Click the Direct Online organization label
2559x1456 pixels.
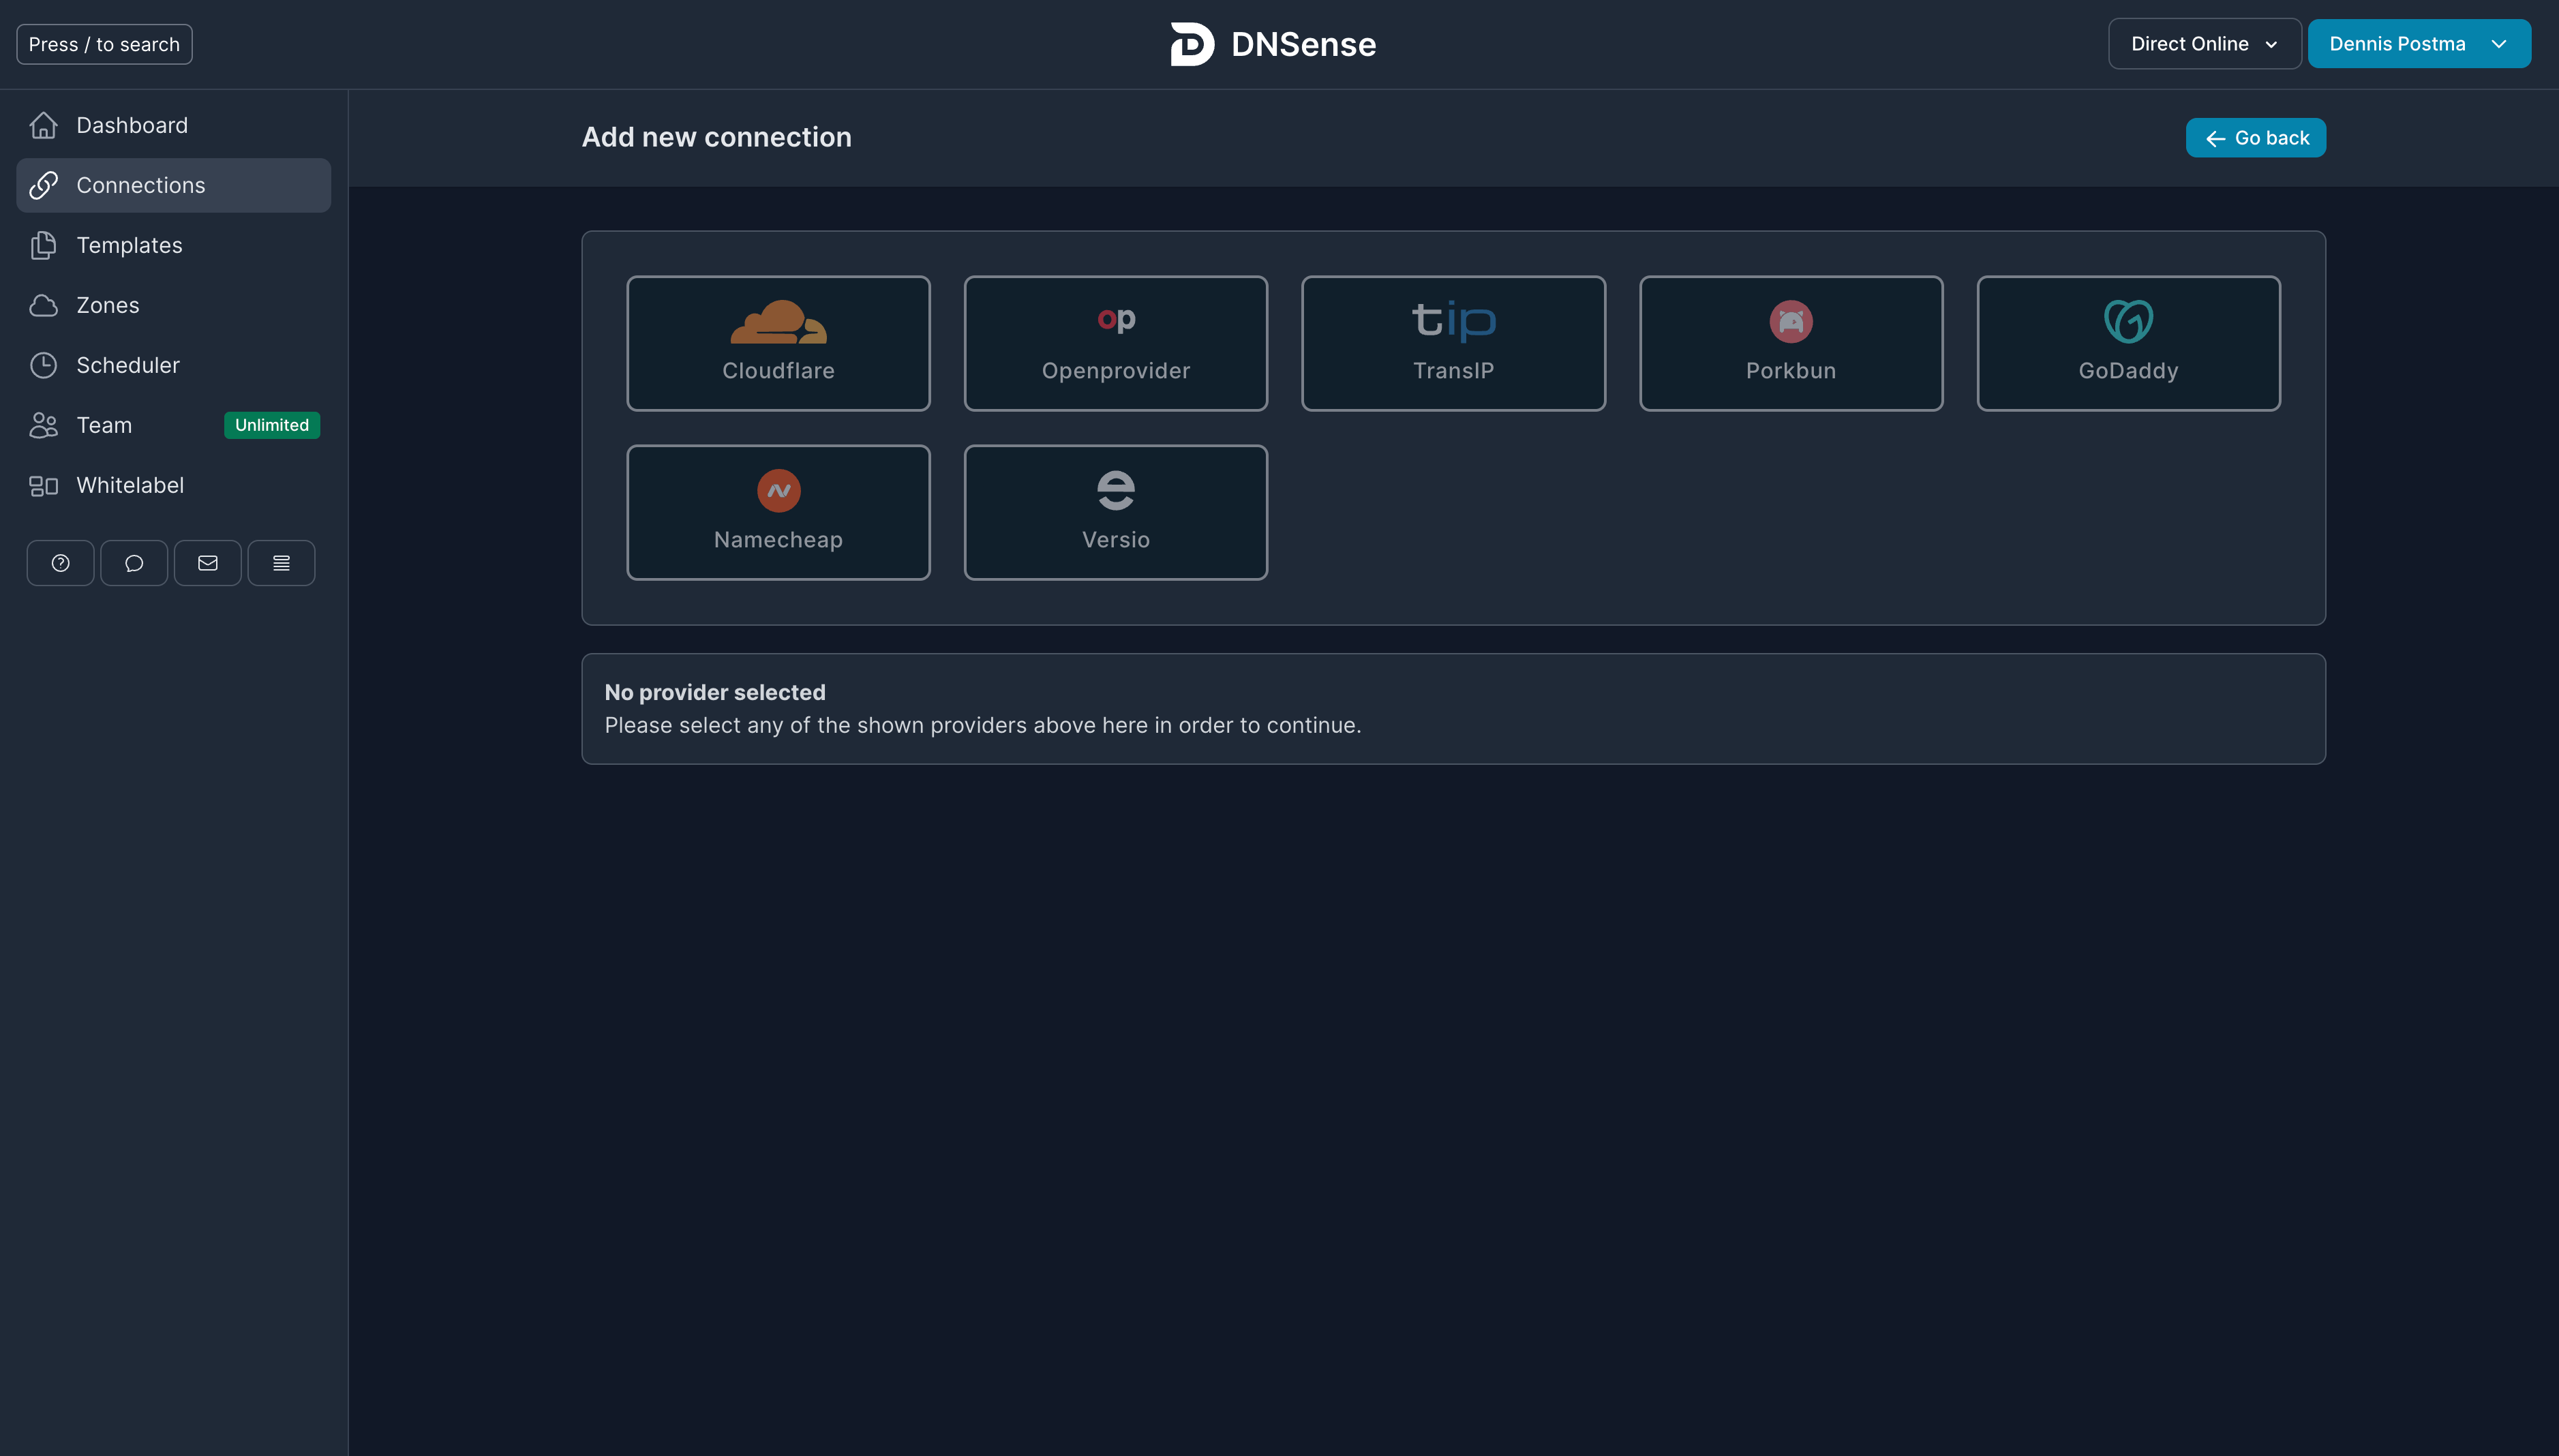click(2189, 44)
